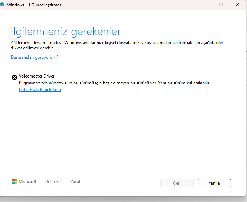Click the Voicemeeter Driver error icon
247x202 pixels.
[x=15, y=78]
